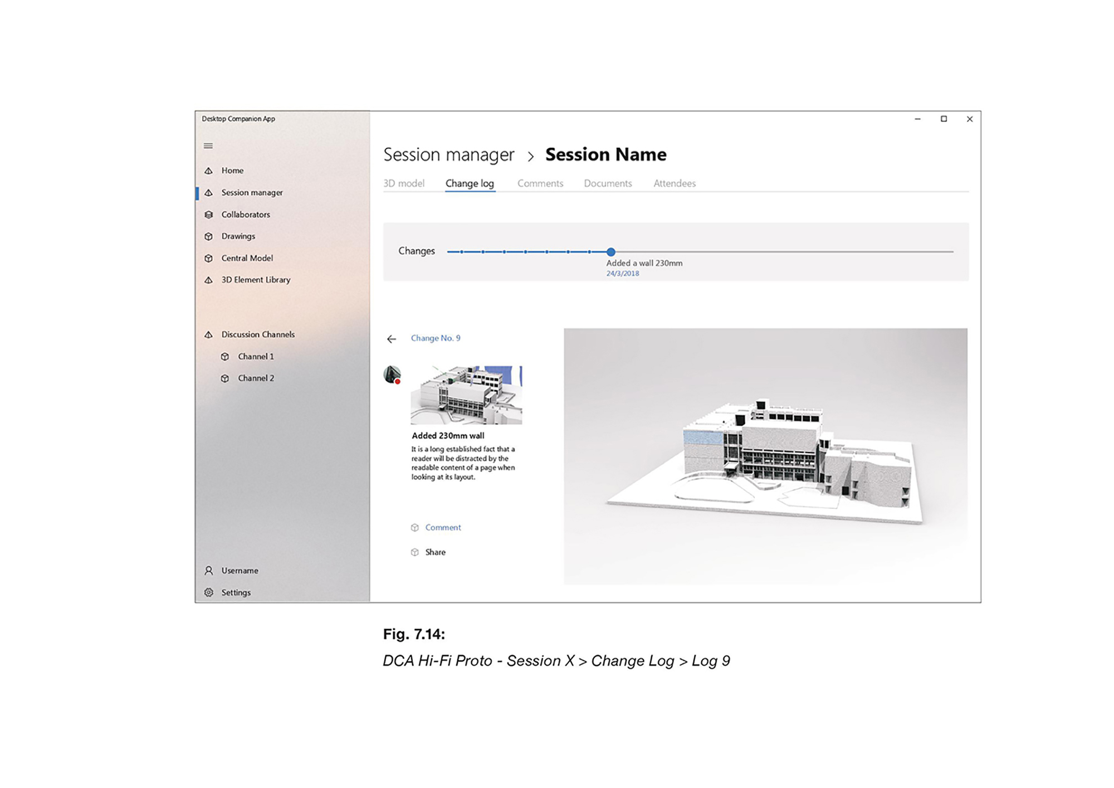The height and width of the screenshot is (788, 1114).
Task: Click the change description paragraph
Action: coord(463,463)
